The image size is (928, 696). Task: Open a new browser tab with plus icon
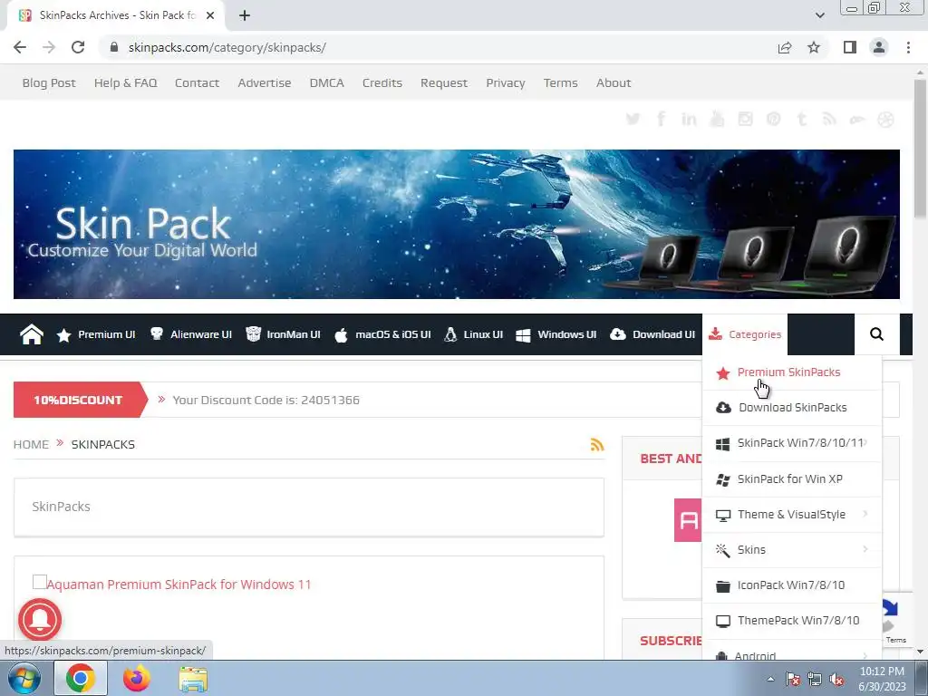[x=245, y=15]
